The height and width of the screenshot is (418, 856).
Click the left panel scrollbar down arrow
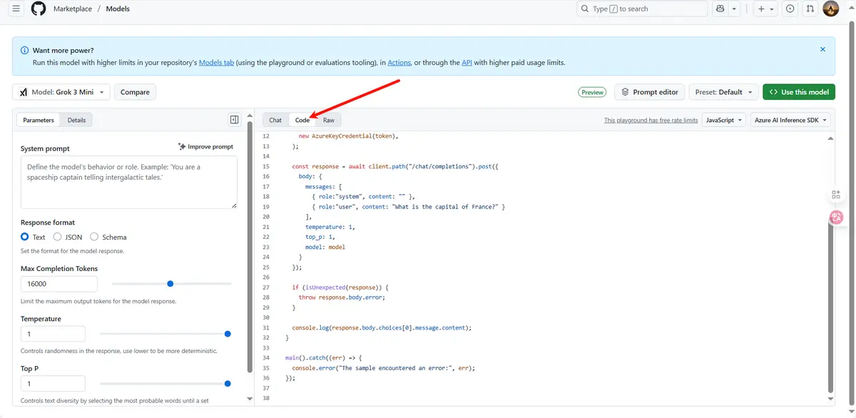(249, 399)
